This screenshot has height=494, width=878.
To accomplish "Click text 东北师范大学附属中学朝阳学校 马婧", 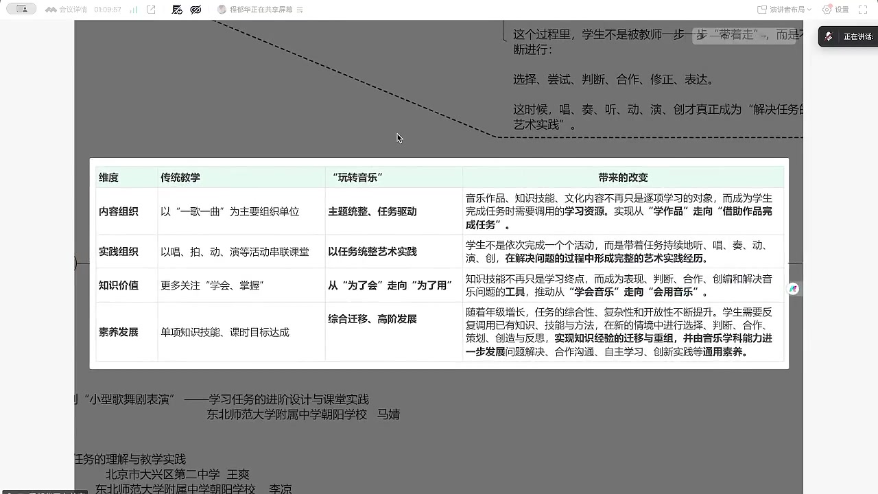I will point(303,414).
